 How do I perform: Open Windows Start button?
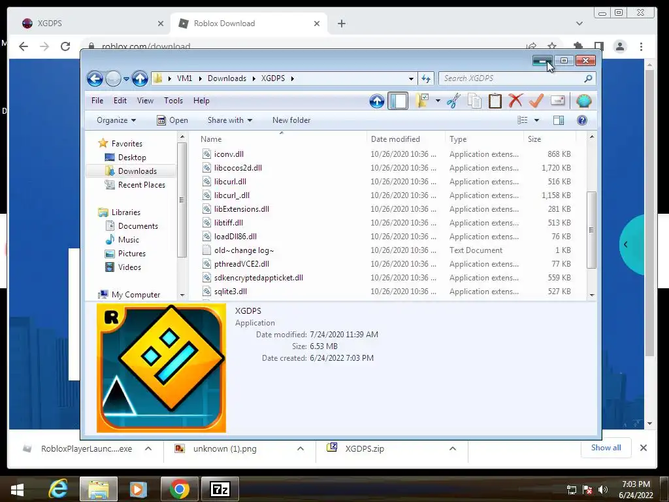(x=18, y=489)
